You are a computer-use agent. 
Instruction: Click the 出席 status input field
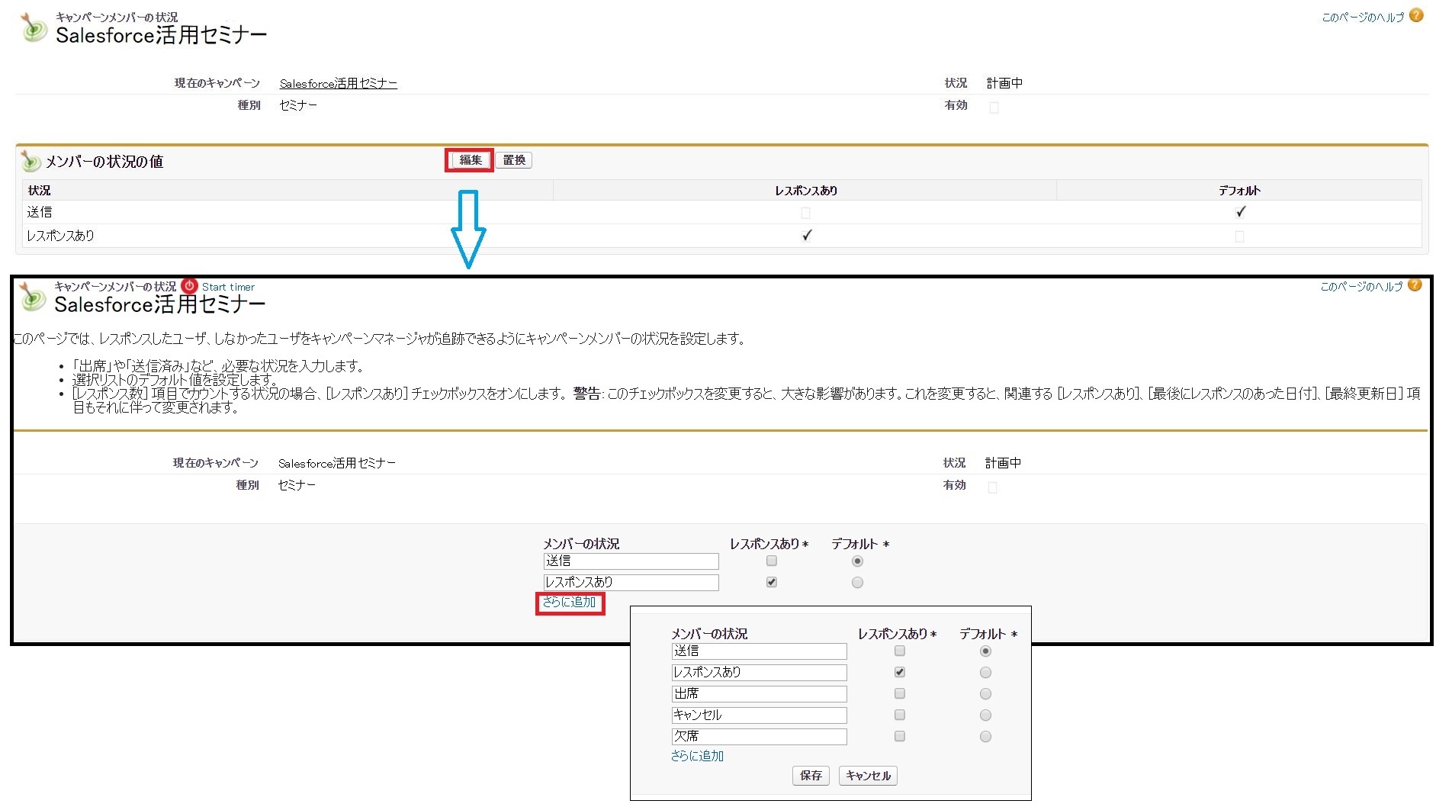(x=758, y=693)
